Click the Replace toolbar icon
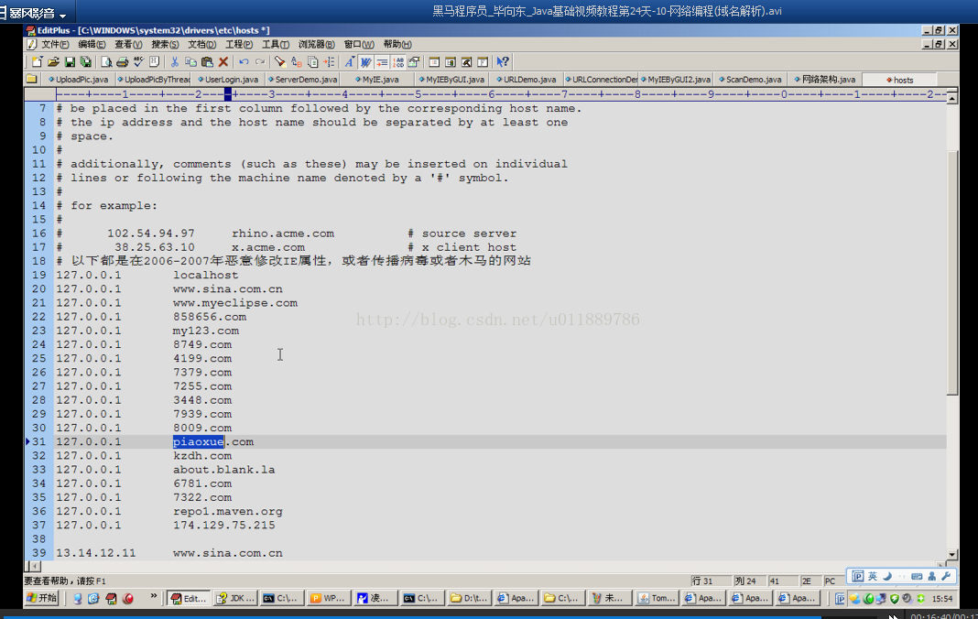 [297, 61]
